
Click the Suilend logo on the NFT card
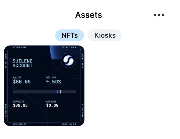[x=68, y=60]
